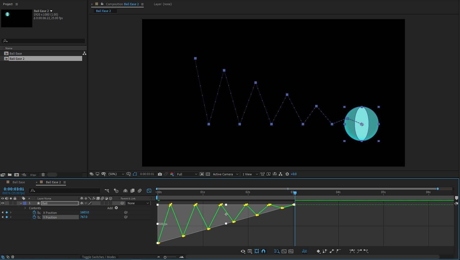
Task: Select the Layer (none) panel tab
Action: (163, 4)
